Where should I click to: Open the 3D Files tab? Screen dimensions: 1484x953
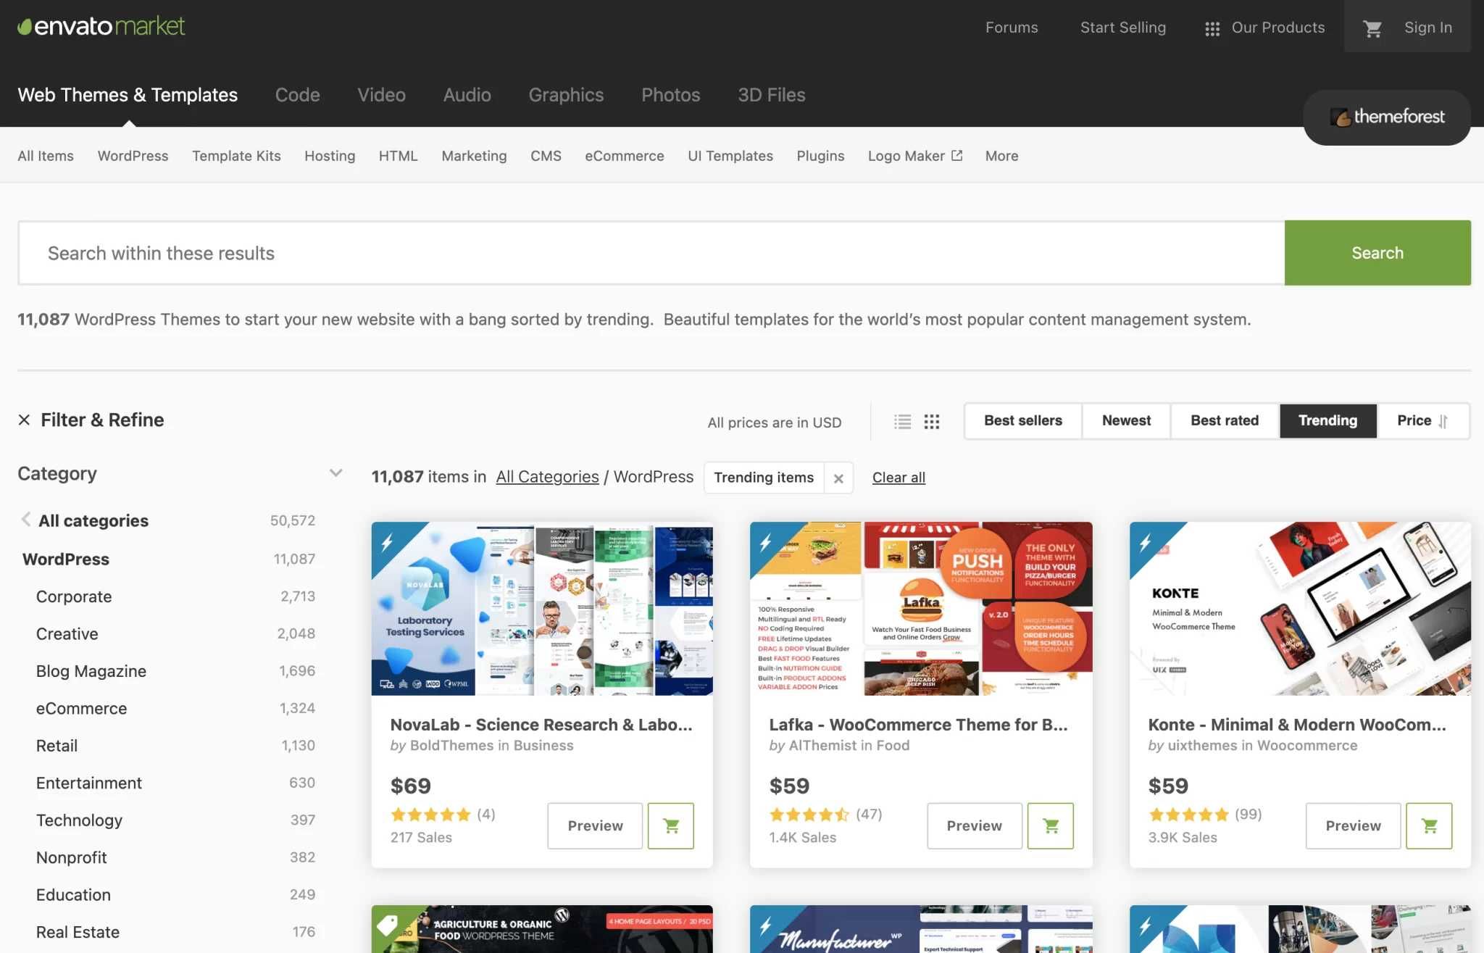point(772,95)
